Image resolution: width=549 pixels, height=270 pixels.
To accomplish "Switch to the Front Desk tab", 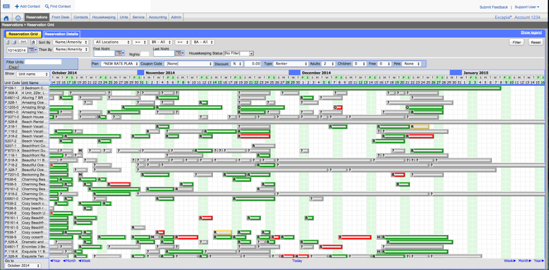I will click(60, 17).
